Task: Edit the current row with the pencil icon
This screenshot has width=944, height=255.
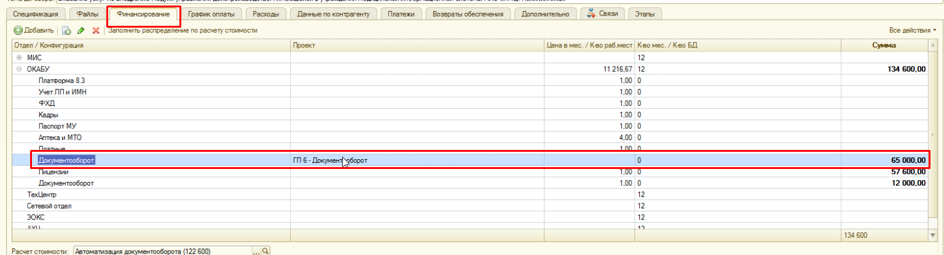Action: [x=81, y=30]
